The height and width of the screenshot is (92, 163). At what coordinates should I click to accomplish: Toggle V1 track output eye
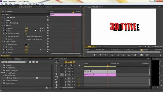(72, 75)
